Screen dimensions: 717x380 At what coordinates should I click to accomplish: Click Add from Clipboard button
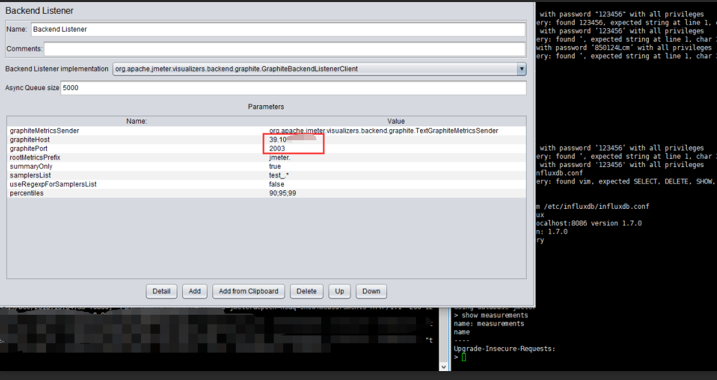pos(248,291)
